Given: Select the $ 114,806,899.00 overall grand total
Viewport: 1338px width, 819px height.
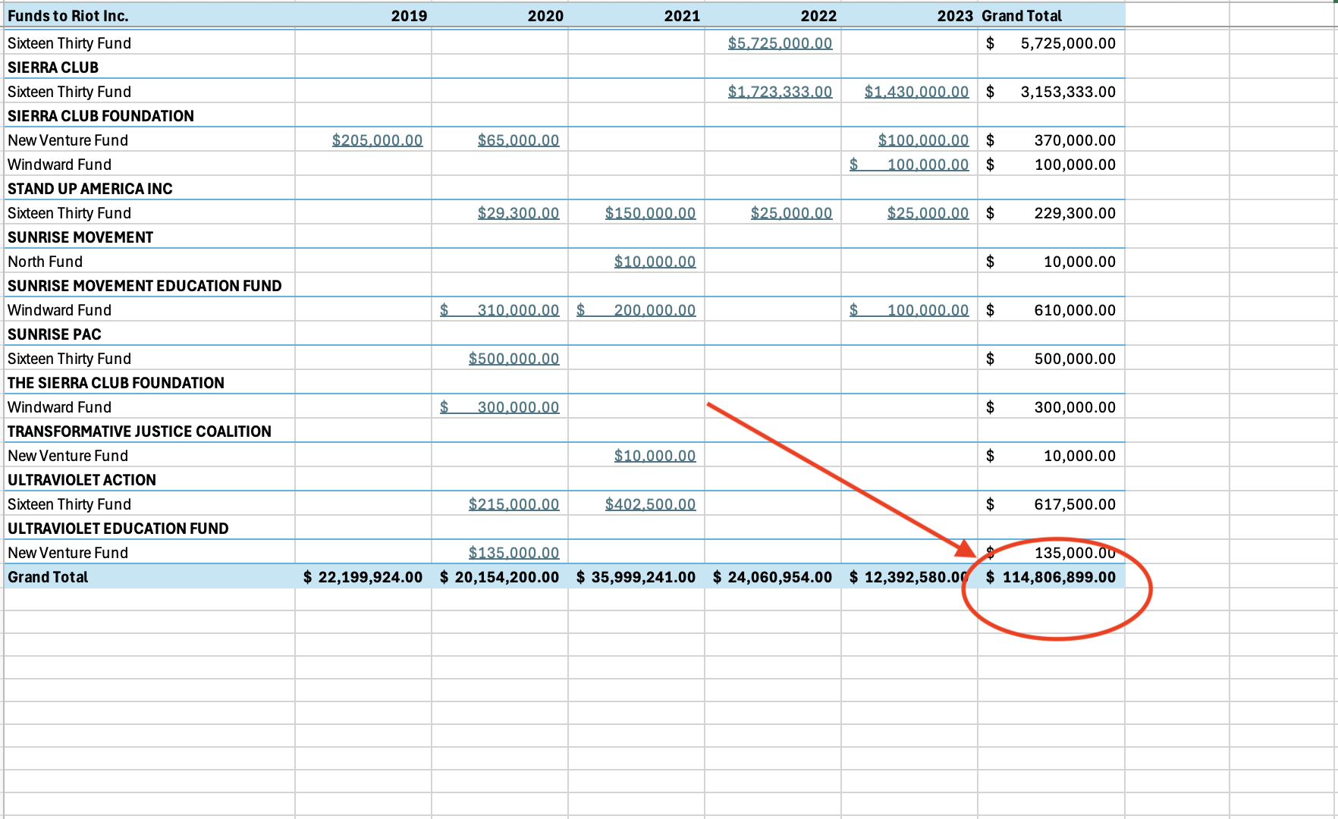Looking at the screenshot, I should [1051, 577].
